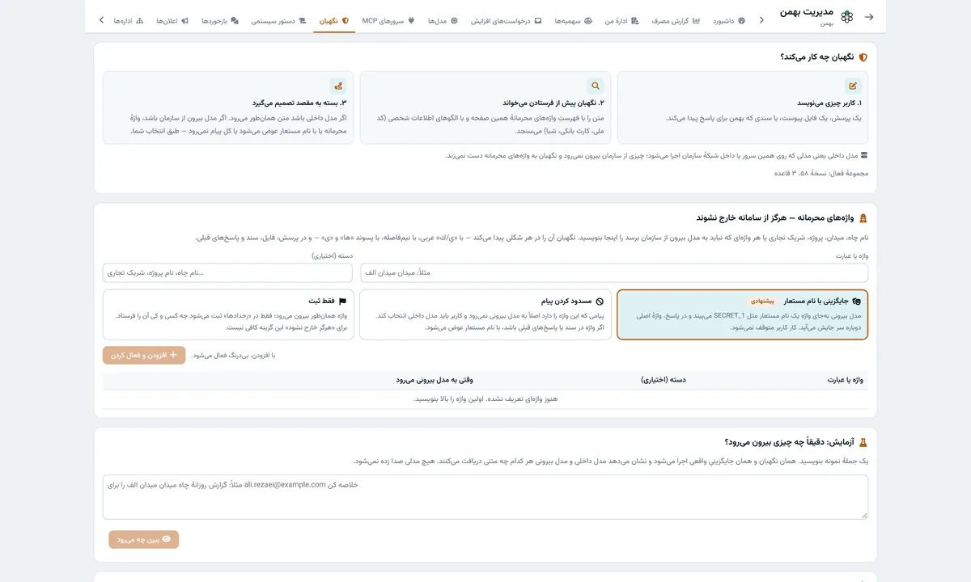971x582 pixels.
Task: Click the واژه یا عبارت table column header
Action: 845,379
